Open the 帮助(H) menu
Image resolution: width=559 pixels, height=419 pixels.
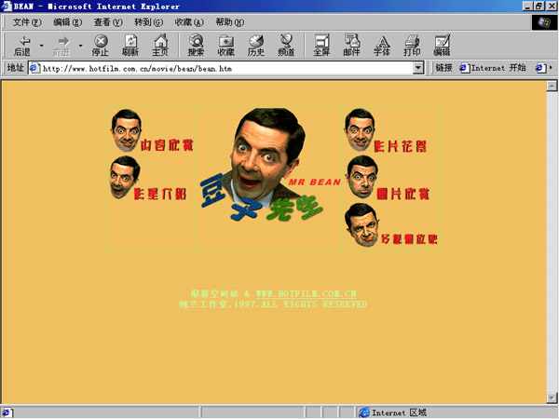coord(229,21)
